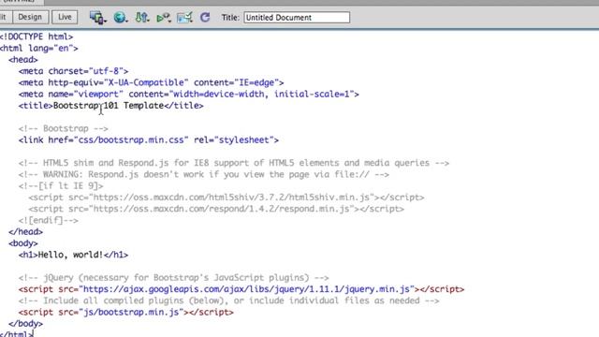
Task: Click the <!-- Bootstrap --> comment
Action: [x=64, y=128]
